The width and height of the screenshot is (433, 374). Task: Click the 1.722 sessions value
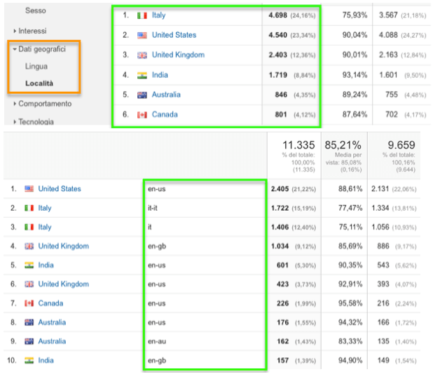click(x=280, y=208)
